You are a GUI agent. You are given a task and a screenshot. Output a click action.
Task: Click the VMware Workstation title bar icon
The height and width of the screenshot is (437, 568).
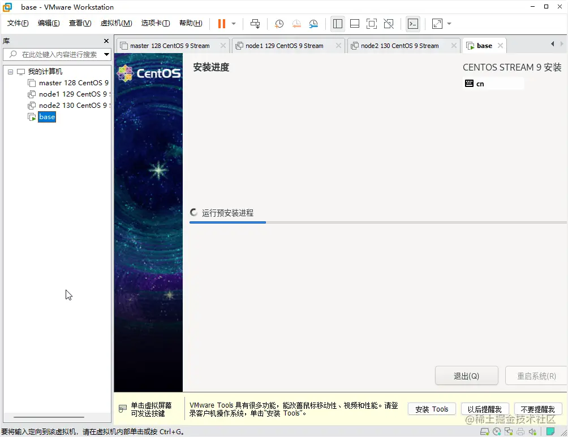click(x=7, y=7)
